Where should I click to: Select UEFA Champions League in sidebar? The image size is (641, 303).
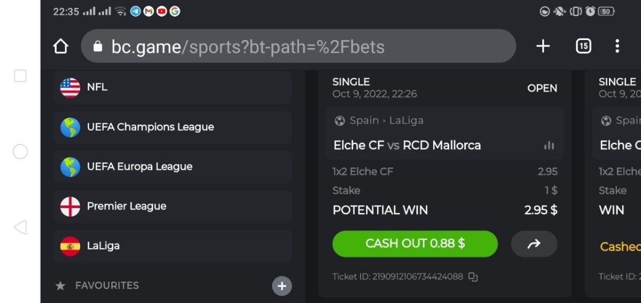(x=172, y=127)
